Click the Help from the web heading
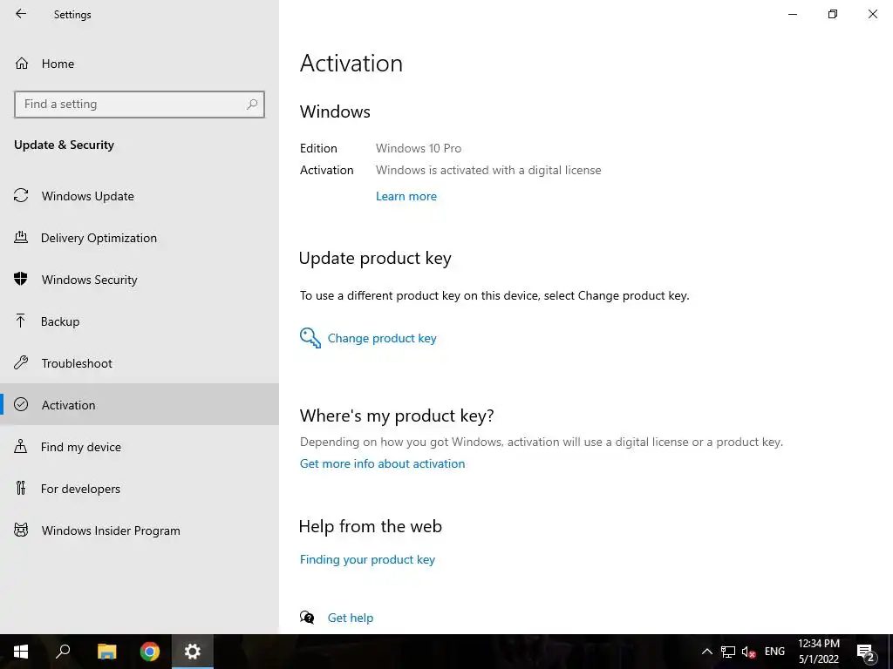Viewport: 893px width, 669px height. pos(370,526)
